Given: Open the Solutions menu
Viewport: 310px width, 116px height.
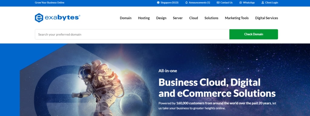Looking at the screenshot, I should 211,18.
